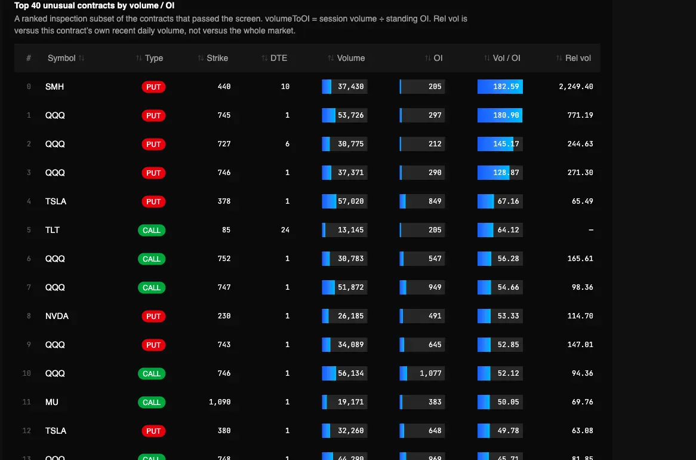Sort table by Vol / OI header
696x460 pixels.
(503, 58)
